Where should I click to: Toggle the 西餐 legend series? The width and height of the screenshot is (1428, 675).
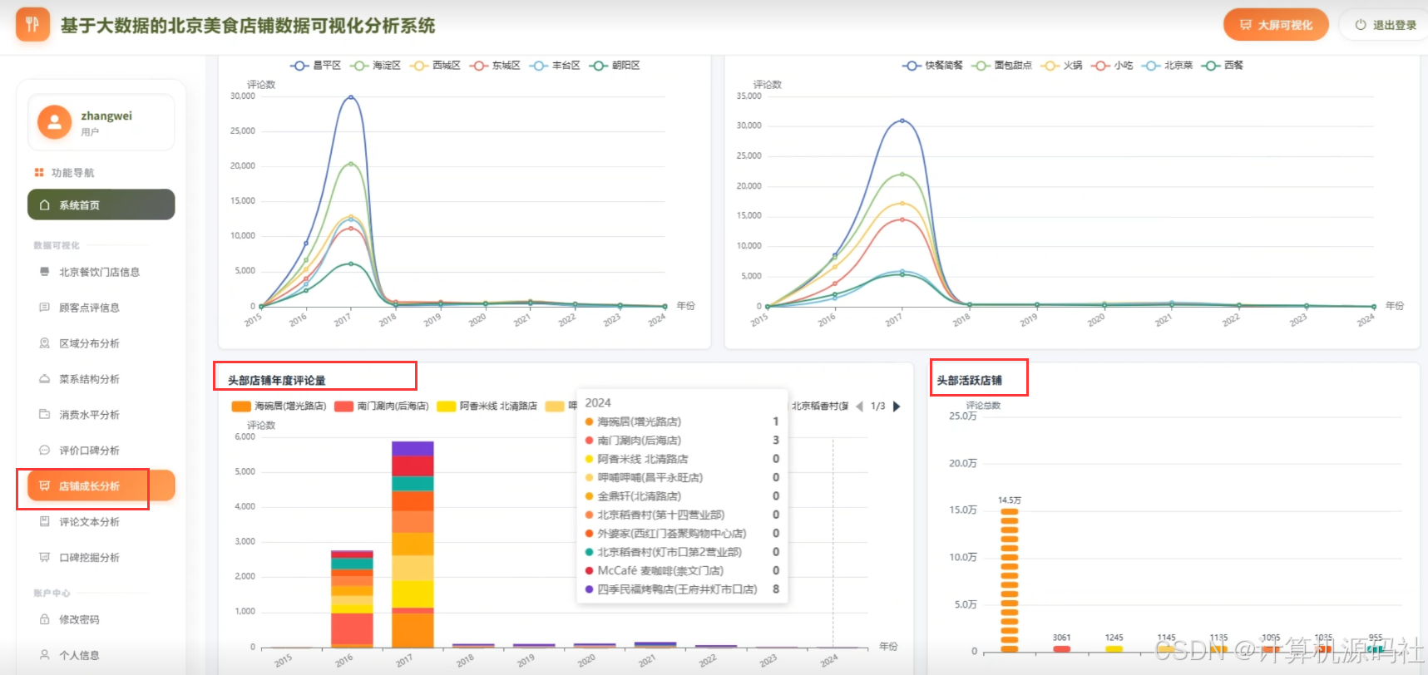(1223, 65)
